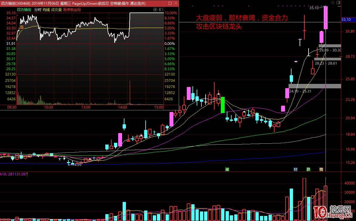Click the green 减 event marker
Viewport: 356px width, 221px height.
[227, 170]
